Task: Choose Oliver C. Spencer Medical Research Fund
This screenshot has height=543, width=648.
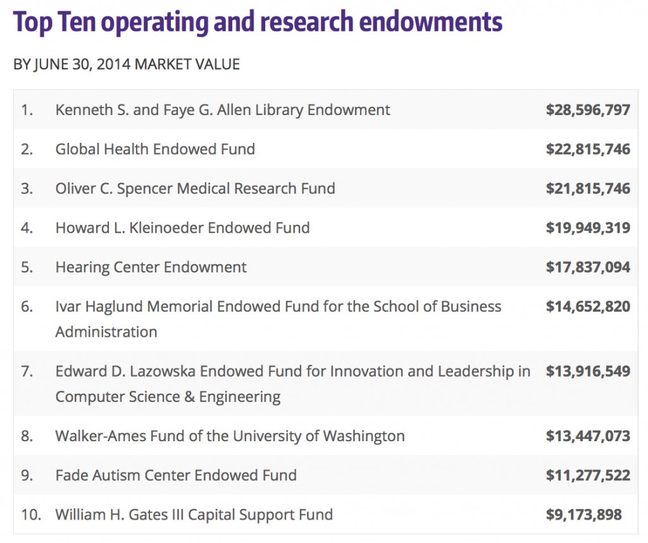Action: (195, 188)
